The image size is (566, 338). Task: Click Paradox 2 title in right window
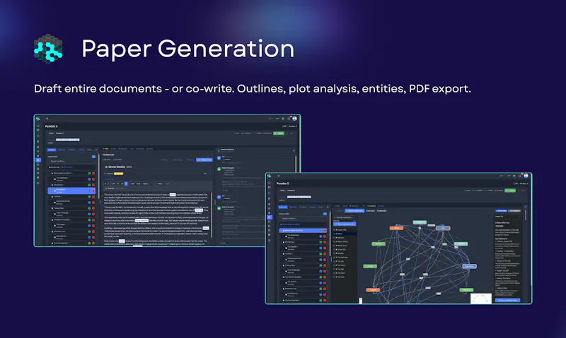pyautogui.click(x=282, y=183)
